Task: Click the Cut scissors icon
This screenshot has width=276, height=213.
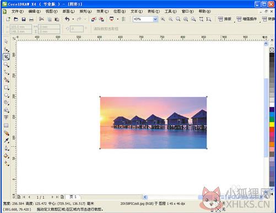Action: [41, 19]
